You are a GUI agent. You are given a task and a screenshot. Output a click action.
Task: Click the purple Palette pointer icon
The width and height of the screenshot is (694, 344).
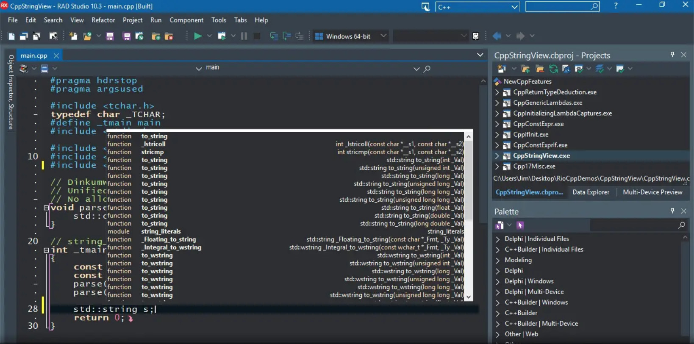pyautogui.click(x=520, y=225)
